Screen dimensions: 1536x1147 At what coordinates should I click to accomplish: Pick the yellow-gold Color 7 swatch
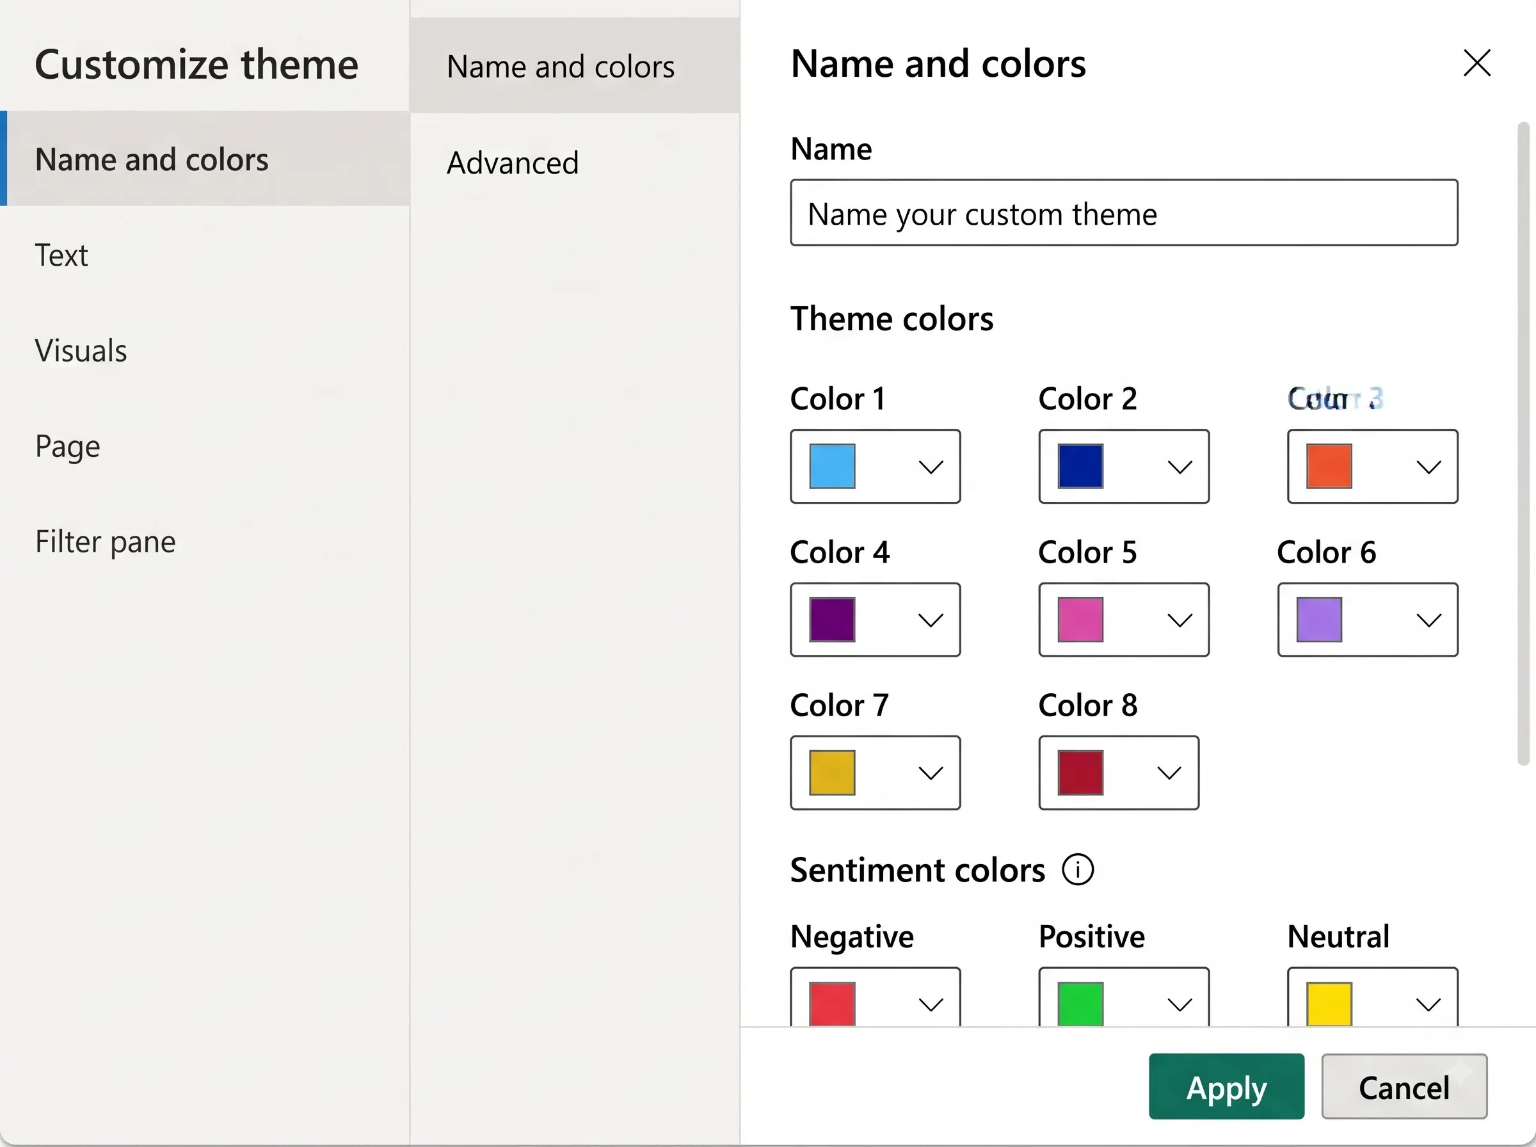pyautogui.click(x=832, y=773)
